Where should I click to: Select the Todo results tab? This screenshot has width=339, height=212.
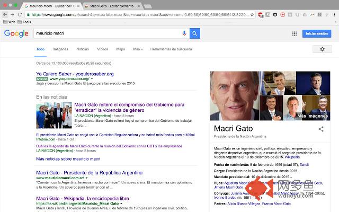pyautogui.click(x=40, y=49)
